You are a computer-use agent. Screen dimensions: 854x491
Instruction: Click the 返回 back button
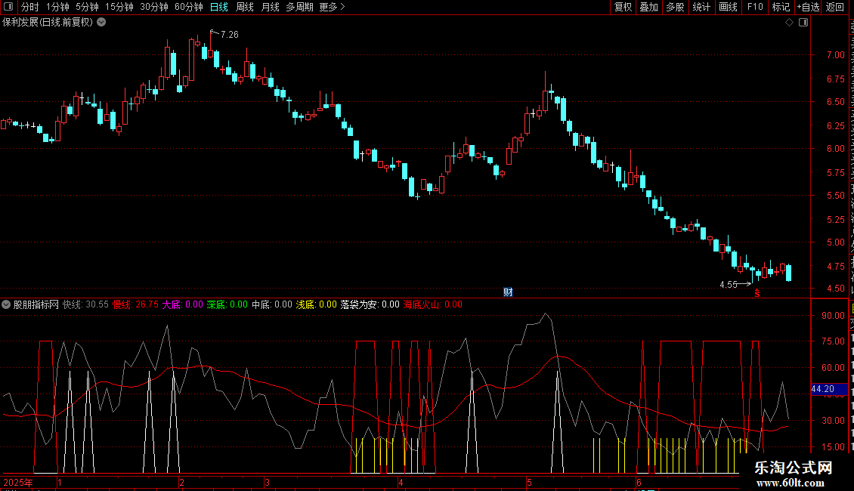pyautogui.click(x=835, y=7)
